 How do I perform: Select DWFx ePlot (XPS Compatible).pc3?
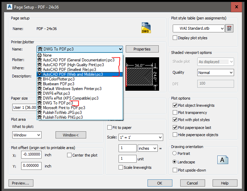(x=80, y=98)
